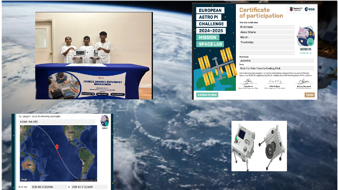
Task: Click the red map pin on the orbit path
Action: coord(57,147)
